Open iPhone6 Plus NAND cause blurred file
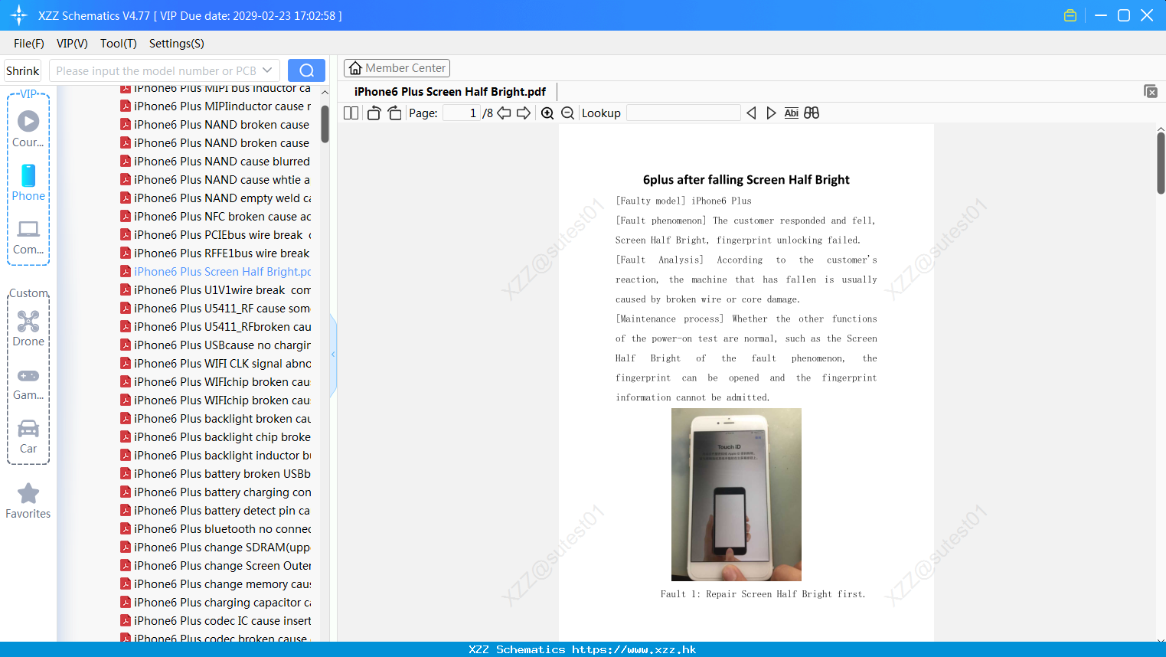1166x657 pixels. (x=216, y=162)
